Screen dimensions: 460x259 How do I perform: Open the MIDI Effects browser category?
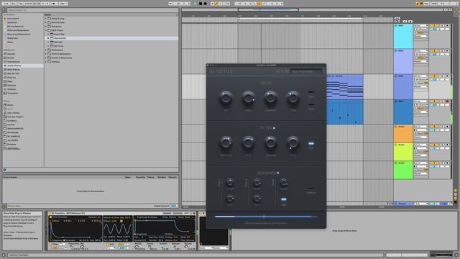tap(14, 70)
